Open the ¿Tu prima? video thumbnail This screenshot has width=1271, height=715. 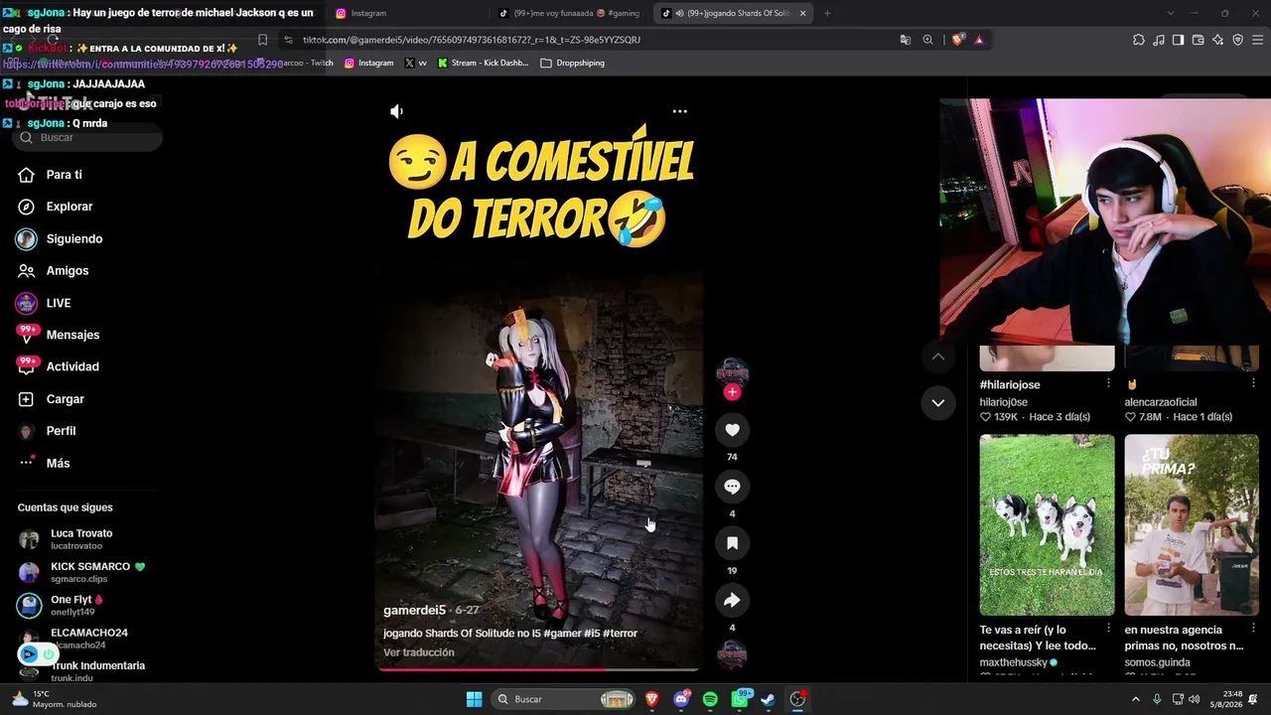(1192, 524)
